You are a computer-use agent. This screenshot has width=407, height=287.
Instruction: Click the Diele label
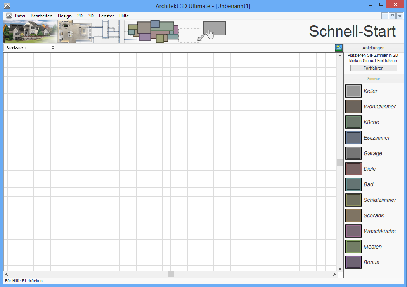click(370, 169)
